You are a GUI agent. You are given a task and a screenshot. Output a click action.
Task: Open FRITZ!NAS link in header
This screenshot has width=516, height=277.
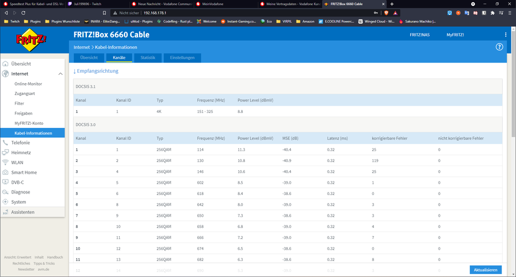pyautogui.click(x=419, y=35)
